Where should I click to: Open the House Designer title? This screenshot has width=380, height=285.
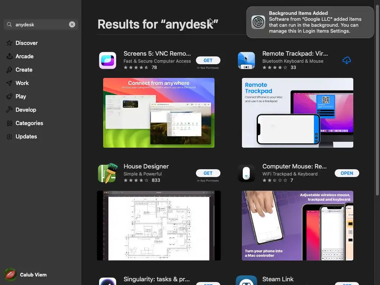point(146,167)
